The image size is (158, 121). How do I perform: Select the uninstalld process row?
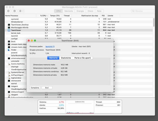(x=16, y=61)
